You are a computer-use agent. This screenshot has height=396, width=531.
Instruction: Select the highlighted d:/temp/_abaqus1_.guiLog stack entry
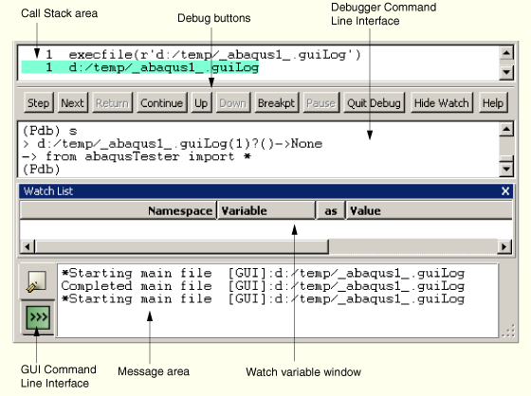click(x=140, y=67)
